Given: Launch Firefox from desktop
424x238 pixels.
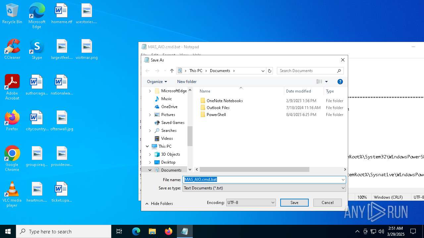Looking at the screenshot, I should (x=12, y=121).
